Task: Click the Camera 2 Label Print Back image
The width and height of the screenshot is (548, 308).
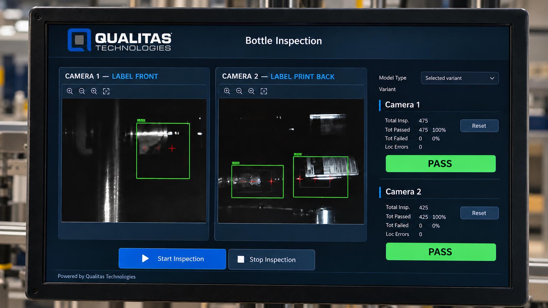Action: [x=291, y=161]
